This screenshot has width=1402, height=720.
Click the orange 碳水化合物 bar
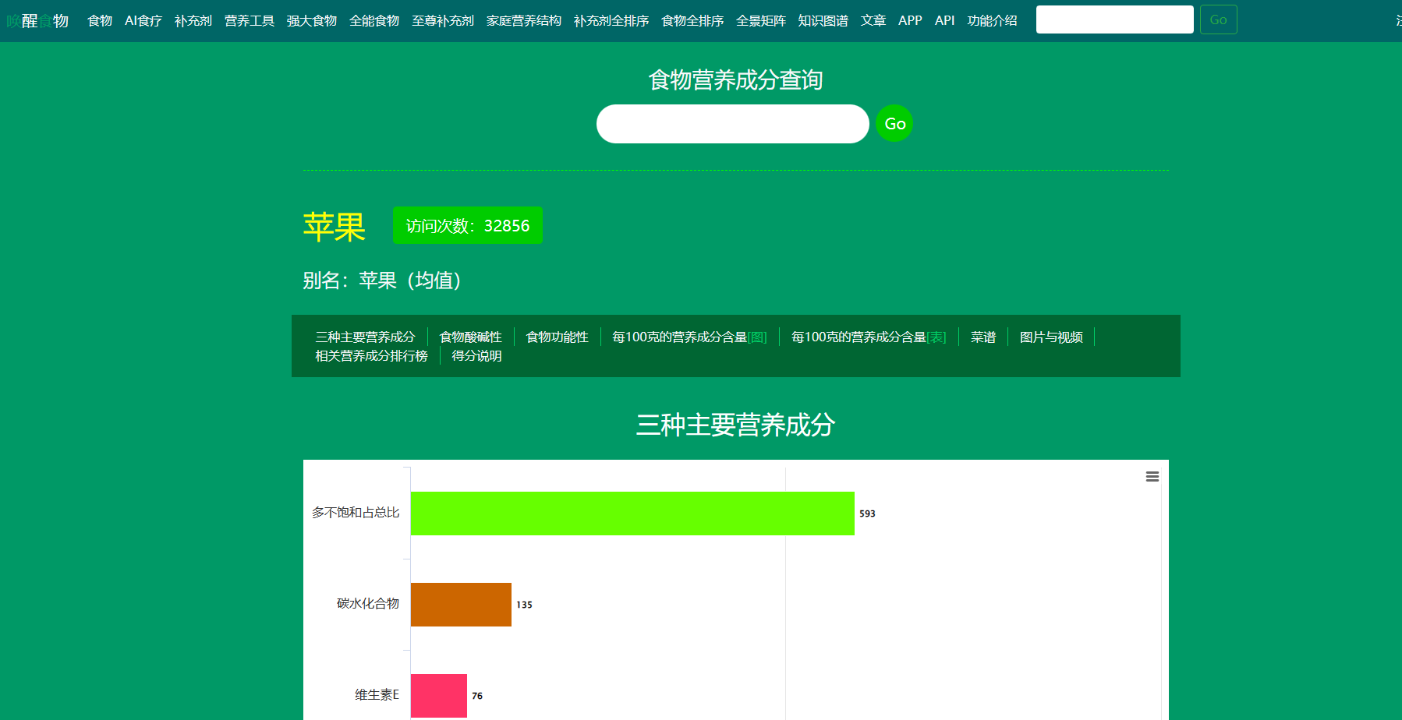461,605
